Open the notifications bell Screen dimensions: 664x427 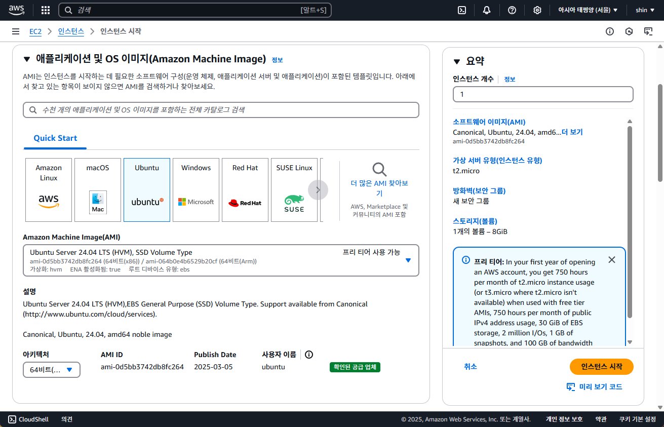[x=487, y=10]
